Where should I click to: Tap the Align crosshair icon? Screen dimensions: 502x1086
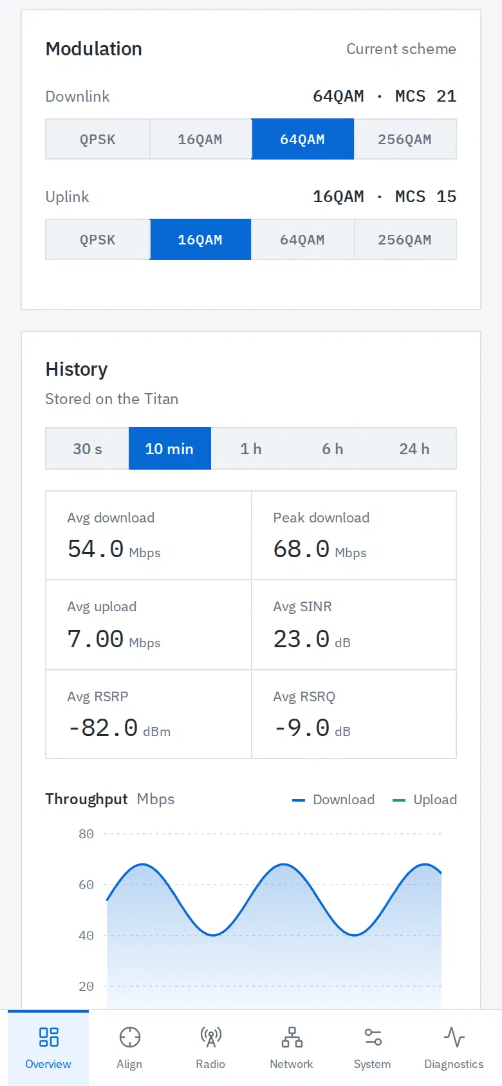(x=129, y=1037)
